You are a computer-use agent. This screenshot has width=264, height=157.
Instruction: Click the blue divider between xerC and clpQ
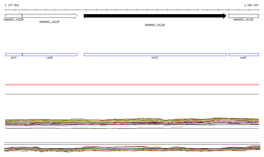click(22, 54)
